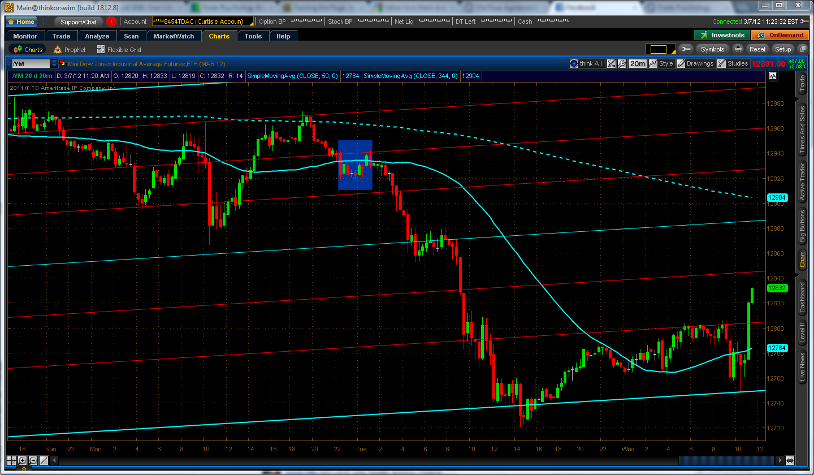Click the fit-chart arrows icon at bottom right
Screen dimensions: 814x475
coord(790,460)
